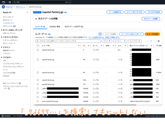The image size is (165, 124).
Task: Open the AWS services grid menu
Action: pos(10,2)
